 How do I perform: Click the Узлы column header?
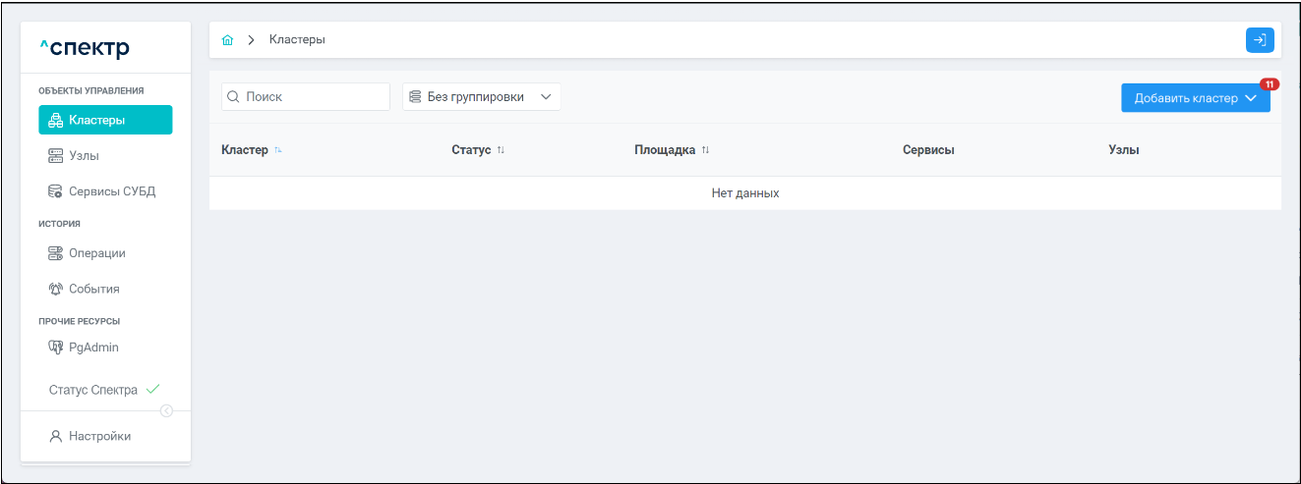click(1124, 150)
